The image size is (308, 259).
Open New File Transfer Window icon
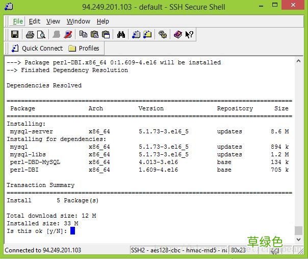[147, 34]
